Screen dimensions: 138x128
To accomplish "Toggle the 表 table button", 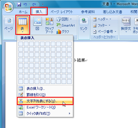I will [23, 25].
